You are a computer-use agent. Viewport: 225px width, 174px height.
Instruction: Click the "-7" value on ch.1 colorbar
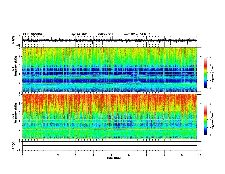(x=209, y=88)
